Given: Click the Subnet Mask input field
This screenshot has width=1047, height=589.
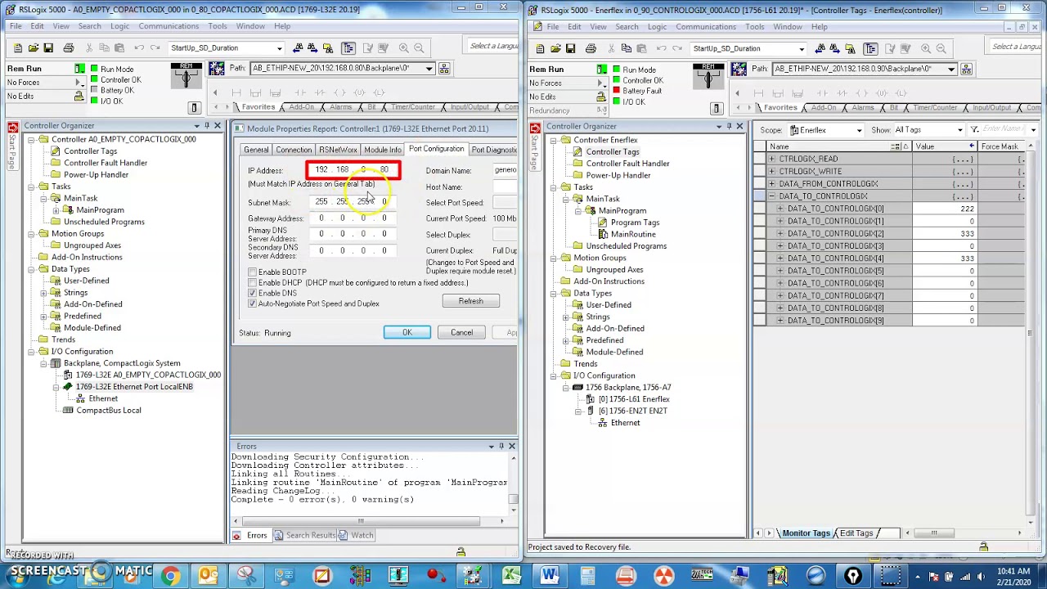Looking at the screenshot, I should (x=353, y=202).
